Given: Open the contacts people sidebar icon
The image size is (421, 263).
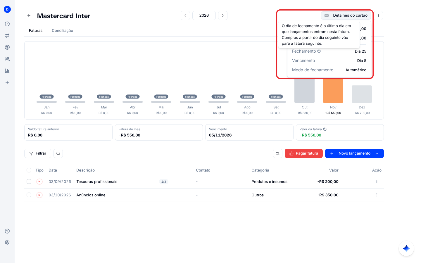Looking at the screenshot, I should click(x=7, y=59).
